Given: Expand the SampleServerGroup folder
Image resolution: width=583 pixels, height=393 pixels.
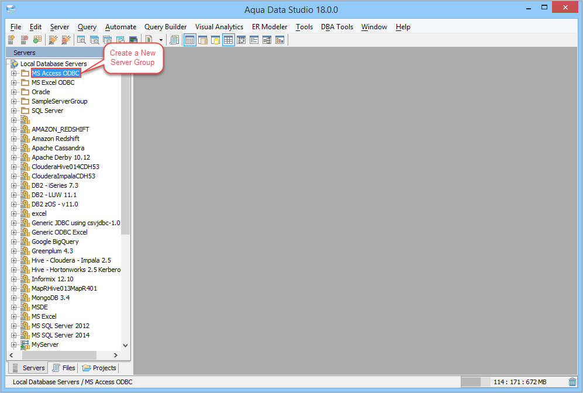Looking at the screenshot, I should click(x=14, y=101).
